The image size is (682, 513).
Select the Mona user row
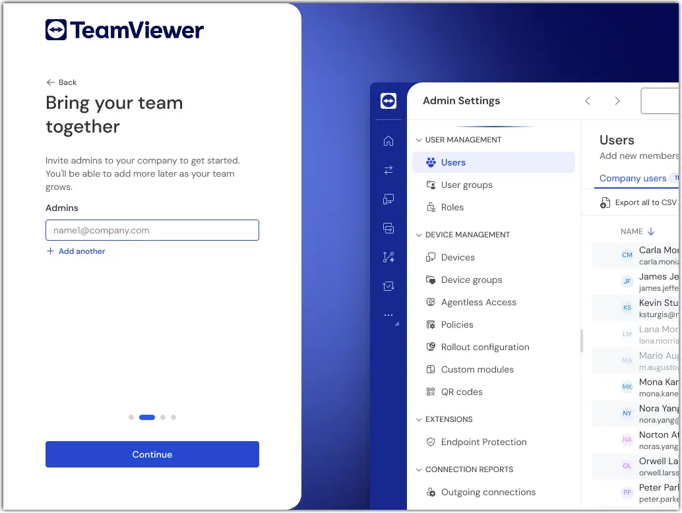(x=635, y=387)
